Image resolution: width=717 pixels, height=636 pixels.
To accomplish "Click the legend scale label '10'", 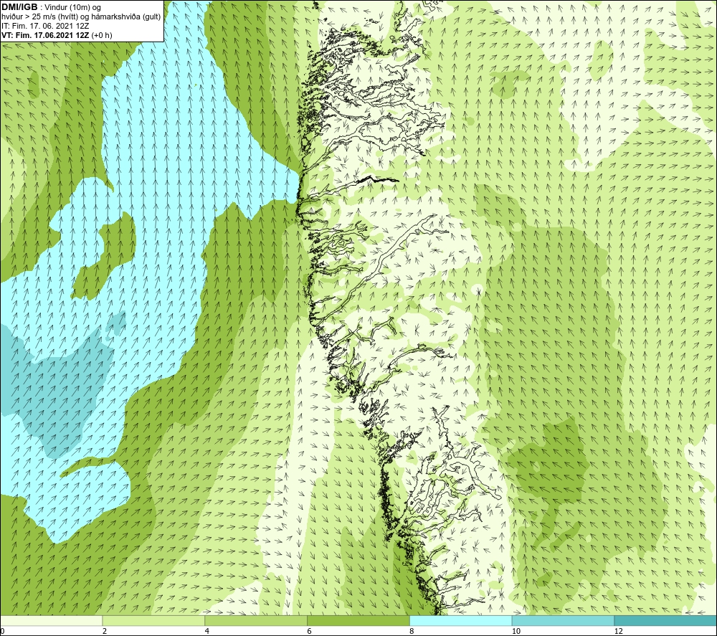I will click(x=516, y=631).
